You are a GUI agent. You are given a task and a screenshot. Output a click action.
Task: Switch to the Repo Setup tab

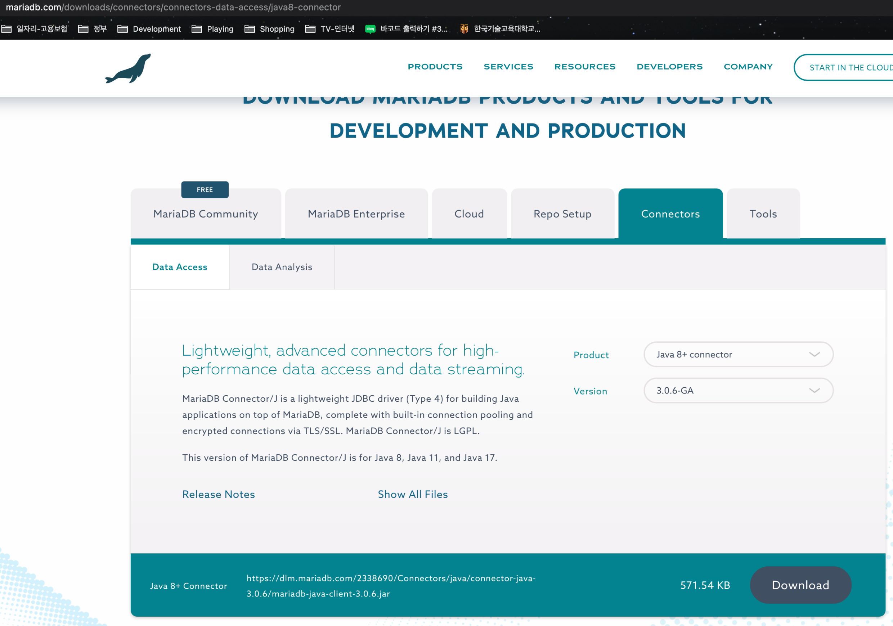[x=562, y=213]
